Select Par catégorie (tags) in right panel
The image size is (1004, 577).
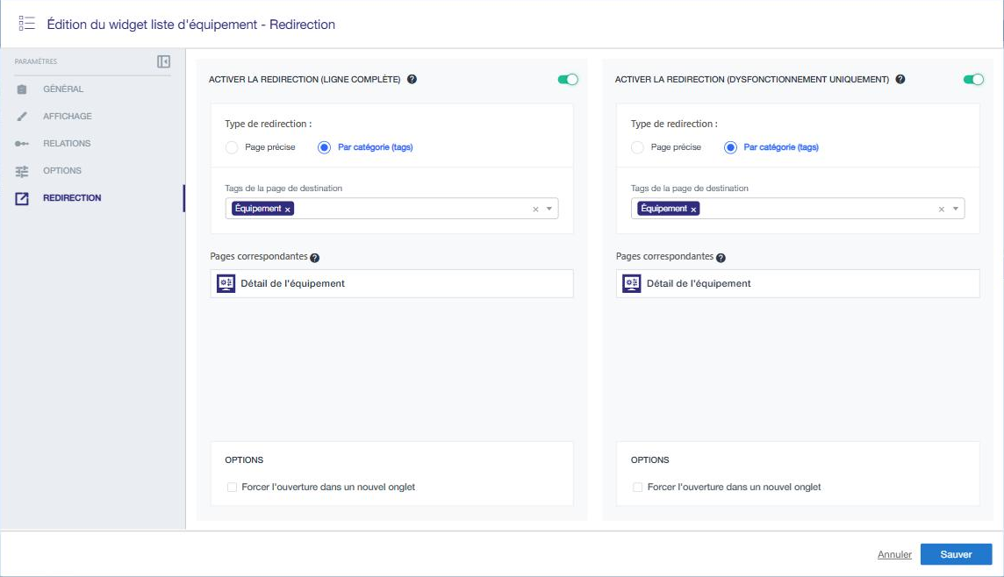[730, 147]
